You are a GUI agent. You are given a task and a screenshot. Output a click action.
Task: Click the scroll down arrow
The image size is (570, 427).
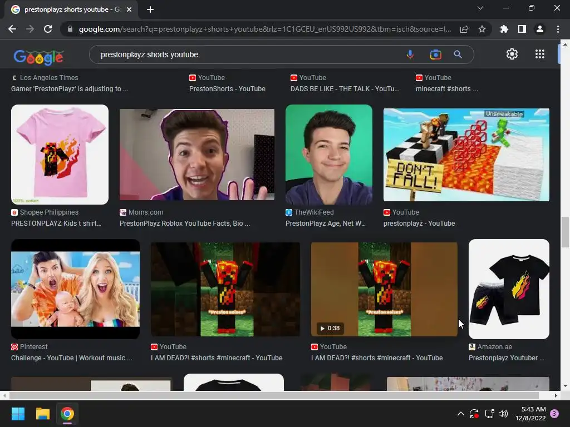(x=565, y=386)
